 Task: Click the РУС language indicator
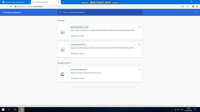pos(182,110)
